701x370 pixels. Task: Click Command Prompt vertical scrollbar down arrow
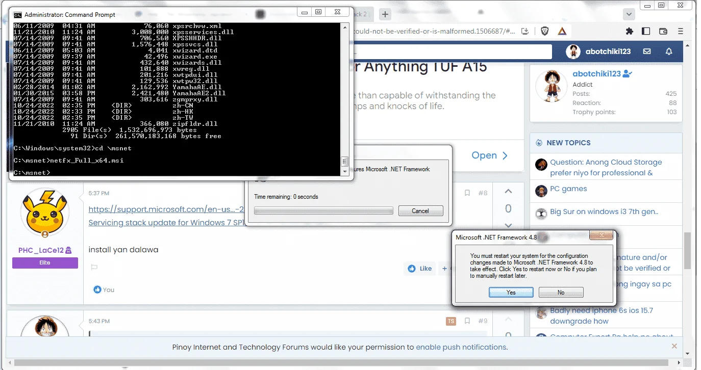point(345,172)
